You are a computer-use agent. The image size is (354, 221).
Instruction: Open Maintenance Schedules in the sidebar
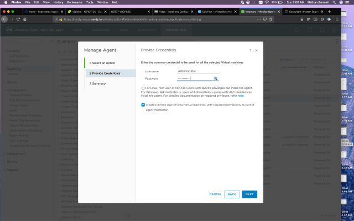click(26, 115)
